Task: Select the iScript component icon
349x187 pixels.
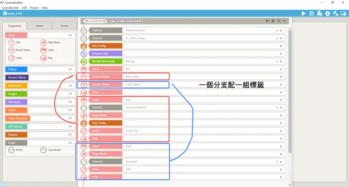Action: 11,150
